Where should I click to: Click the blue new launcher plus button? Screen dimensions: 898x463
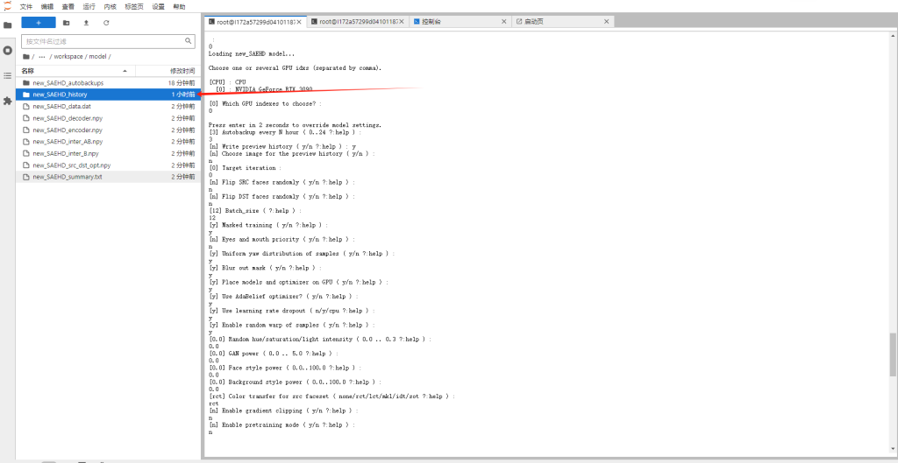[x=39, y=23]
